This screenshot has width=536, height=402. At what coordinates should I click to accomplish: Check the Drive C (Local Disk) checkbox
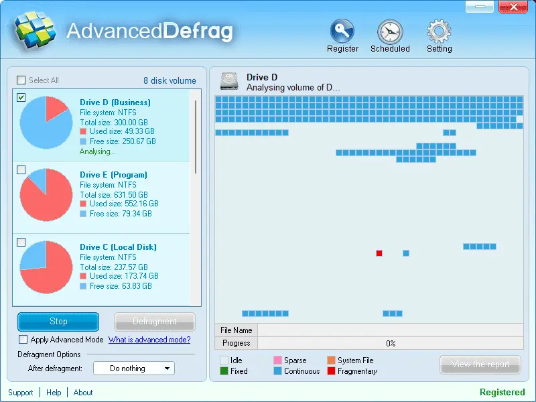coord(21,242)
